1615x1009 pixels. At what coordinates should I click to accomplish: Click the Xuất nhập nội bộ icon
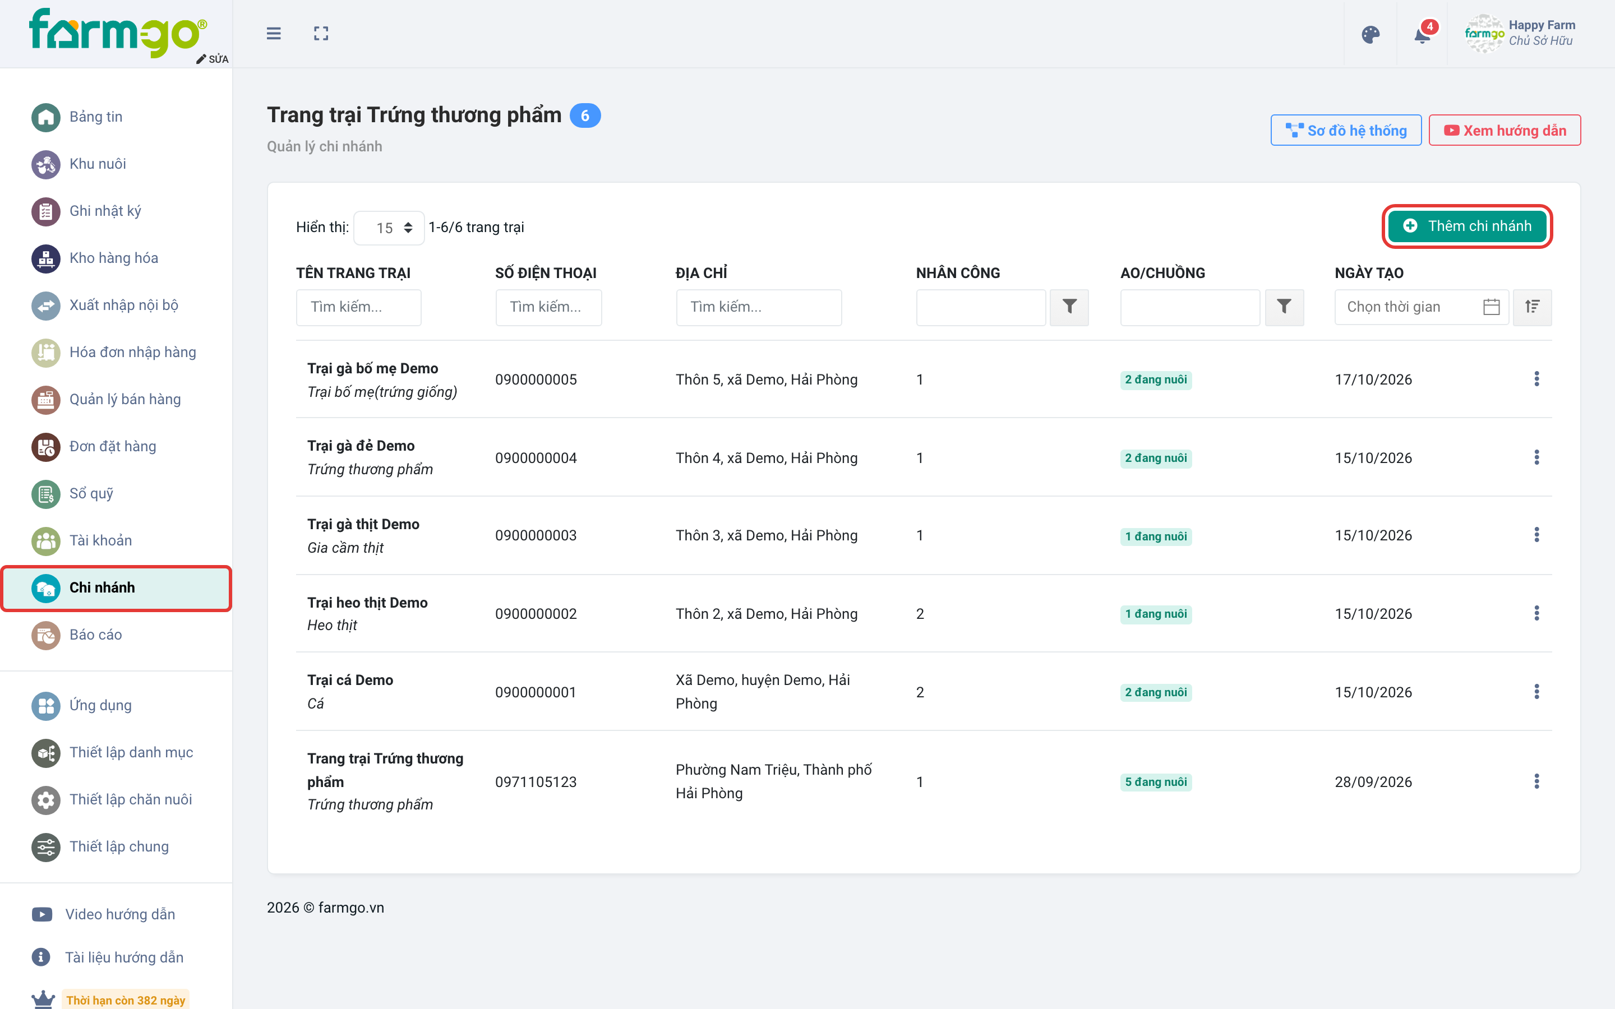45,306
